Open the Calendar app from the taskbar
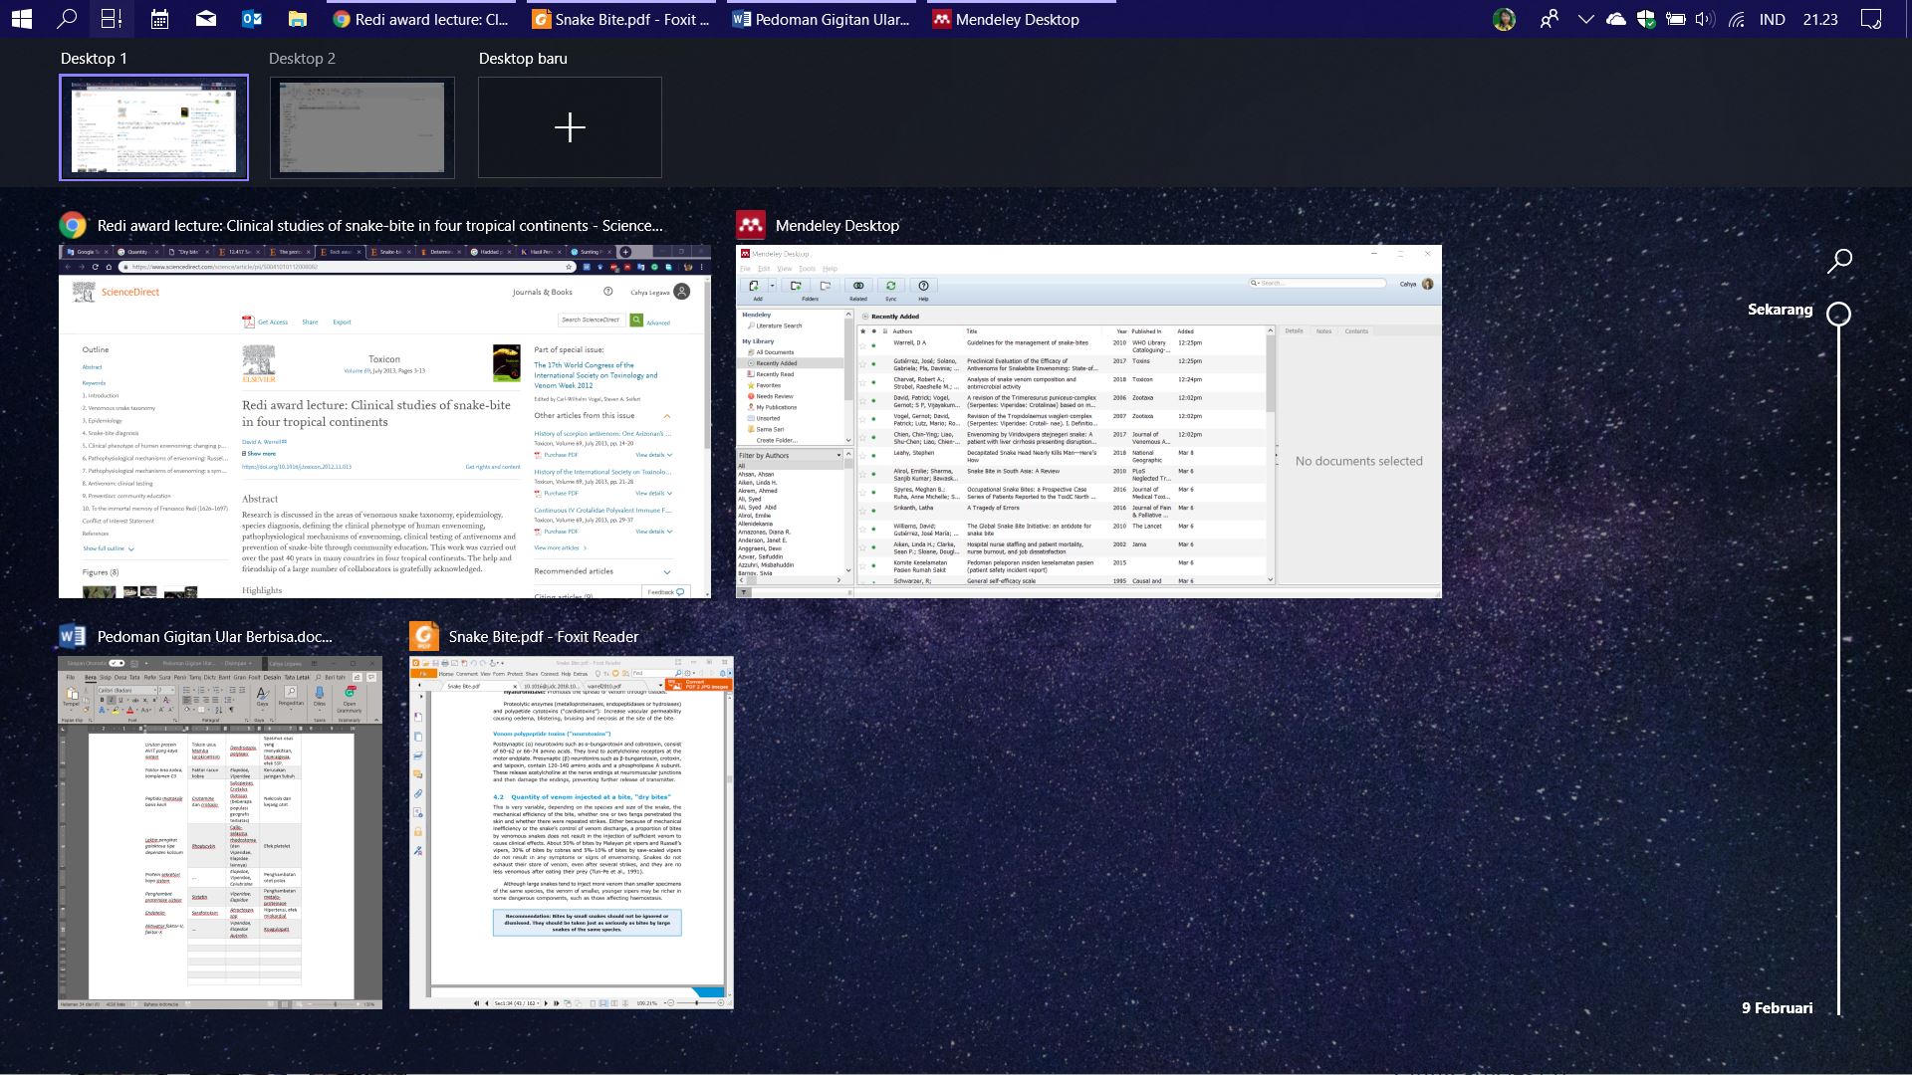1912x1075 pixels. (x=159, y=19)
